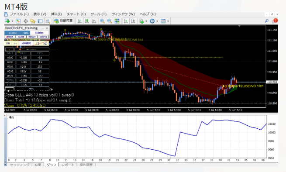Image resolution: width=286 pixels, height=172 pixels.
Task: Click the Tile Windows grid icon
Action: point(117,21)
